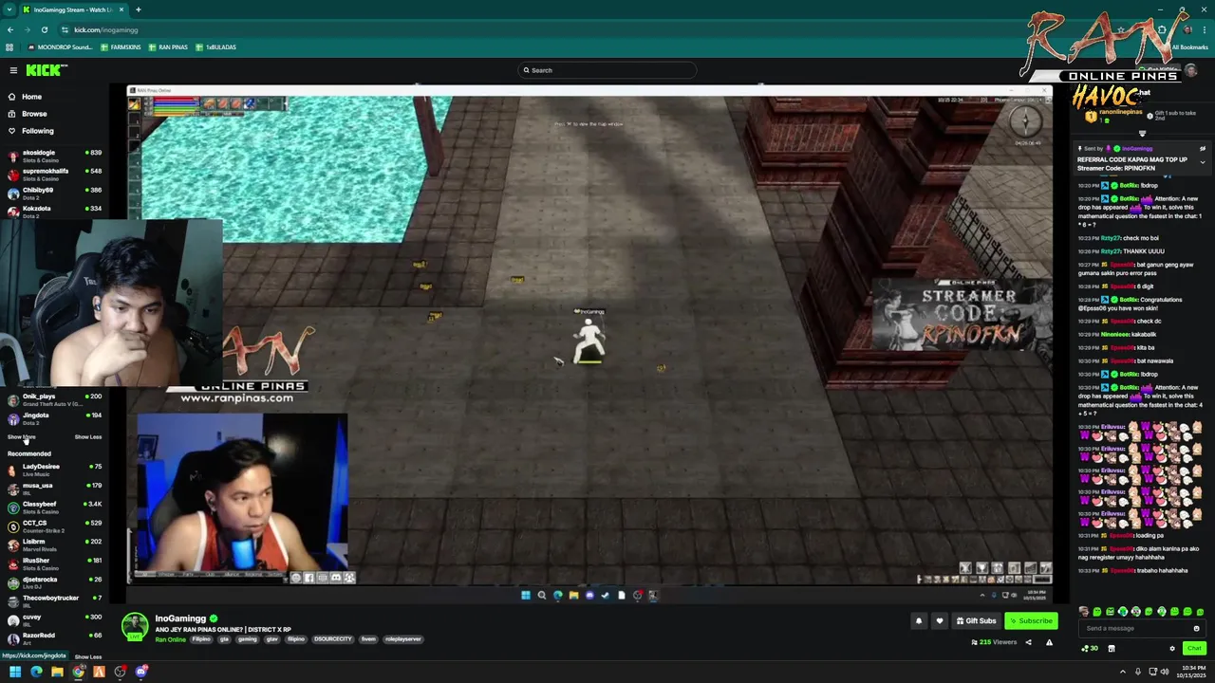Click Gift Subs button
The width and height of the screenshot is (1215, 683).
point(977,621)
